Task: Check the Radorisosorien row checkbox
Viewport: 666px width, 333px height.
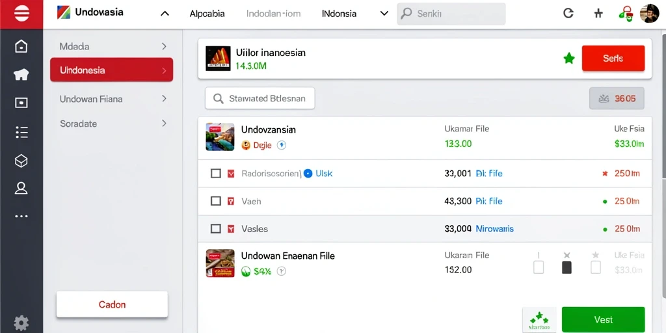Action: (216, 173)
